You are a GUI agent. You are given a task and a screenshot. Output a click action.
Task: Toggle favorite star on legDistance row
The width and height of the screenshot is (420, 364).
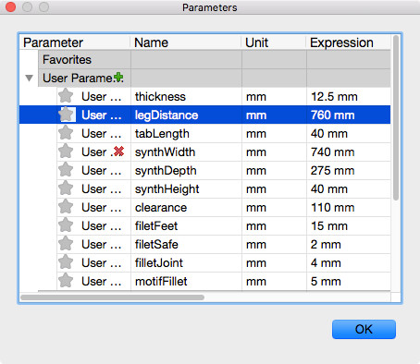(67, 115)
